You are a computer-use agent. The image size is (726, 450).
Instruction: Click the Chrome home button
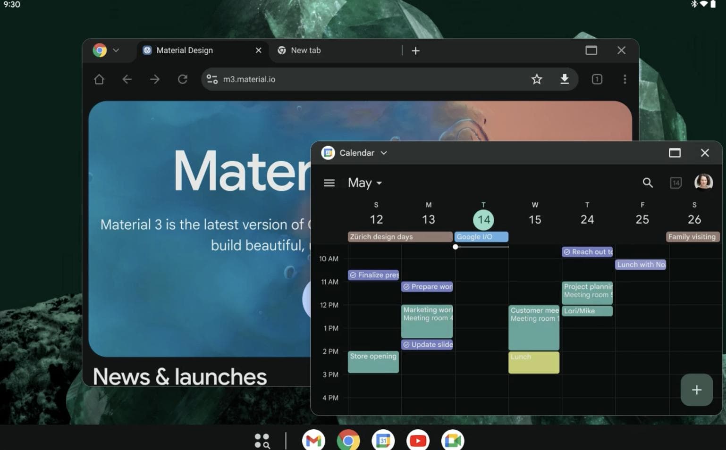click(x=99, y=79)
